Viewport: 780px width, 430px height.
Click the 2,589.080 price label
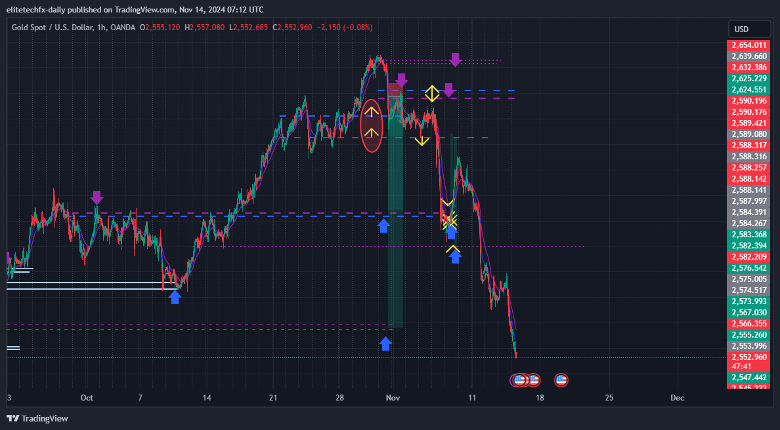(x=748, y=134)
